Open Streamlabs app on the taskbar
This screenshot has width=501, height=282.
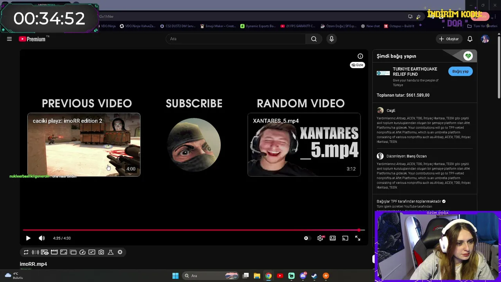291,276
